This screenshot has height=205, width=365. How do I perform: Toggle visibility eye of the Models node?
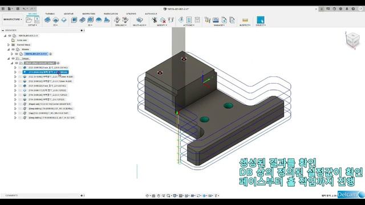(x=13, y=50)
